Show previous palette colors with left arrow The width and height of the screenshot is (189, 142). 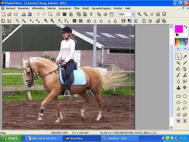coord(178,49)
